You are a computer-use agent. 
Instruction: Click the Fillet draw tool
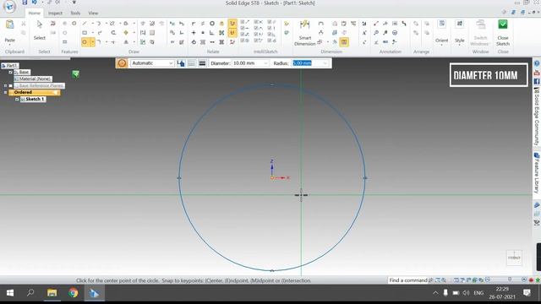99,42
